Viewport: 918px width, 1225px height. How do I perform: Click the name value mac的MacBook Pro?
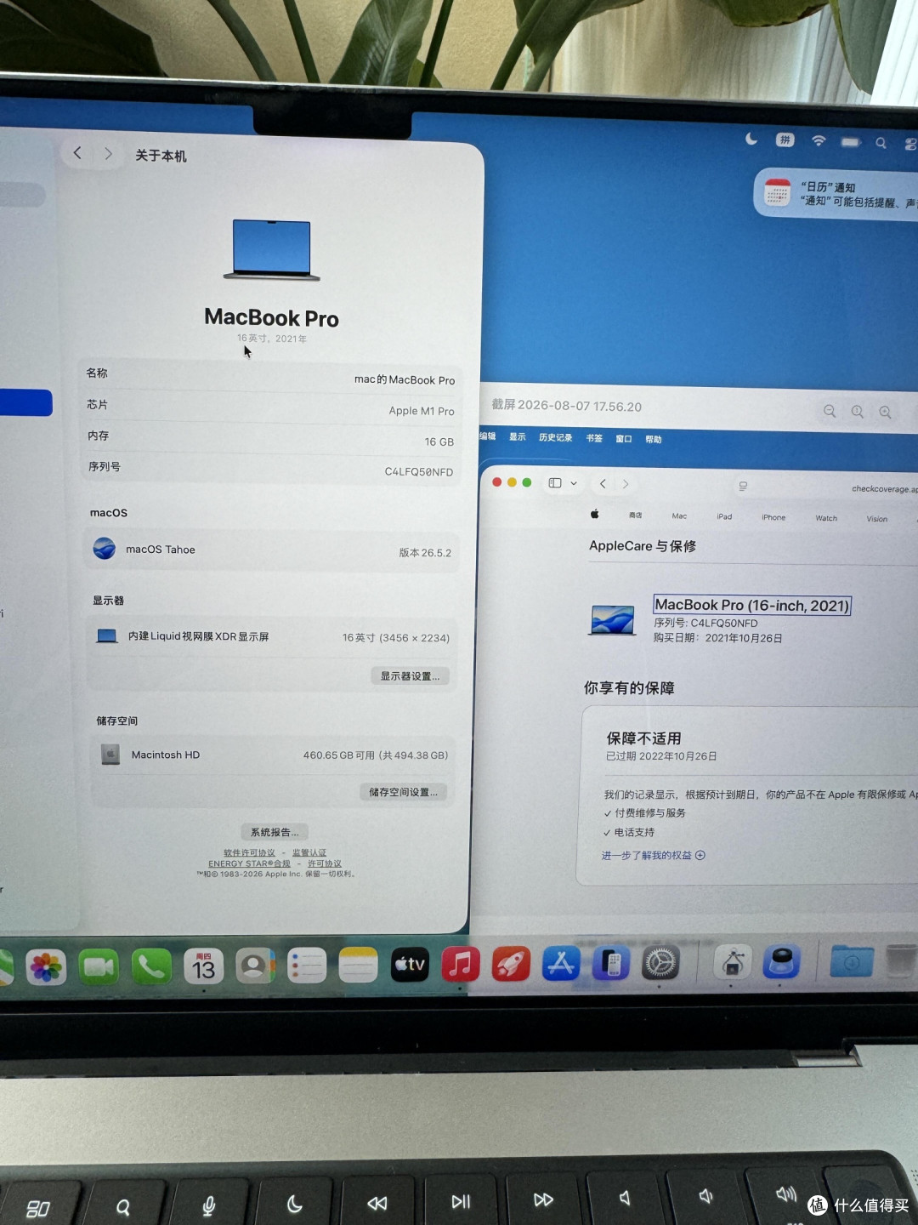(405, 379)
